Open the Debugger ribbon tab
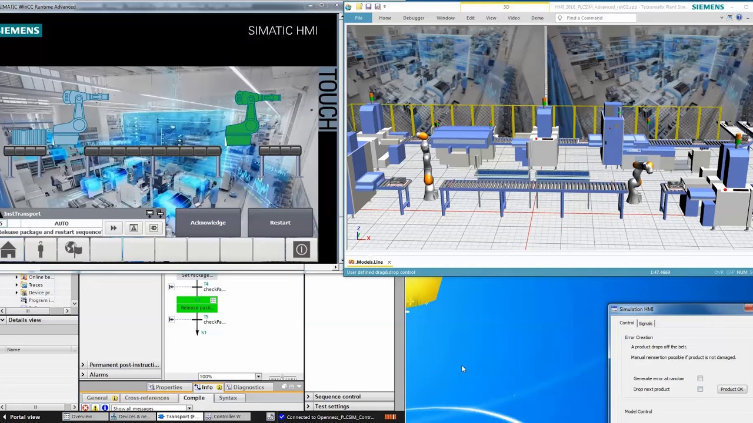The image size is (753, 423). 414,18
